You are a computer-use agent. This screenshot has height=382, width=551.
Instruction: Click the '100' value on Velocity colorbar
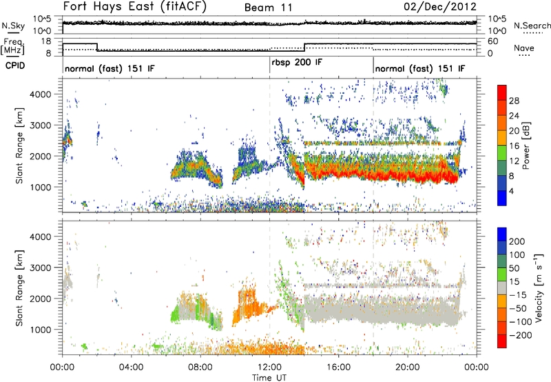tap(517, 255)
